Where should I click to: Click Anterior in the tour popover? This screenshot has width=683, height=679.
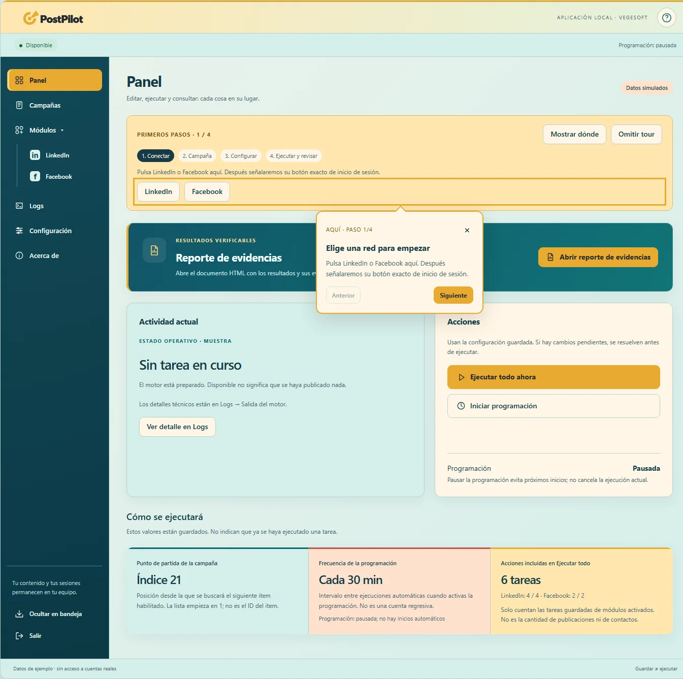(x=343, y=295)
